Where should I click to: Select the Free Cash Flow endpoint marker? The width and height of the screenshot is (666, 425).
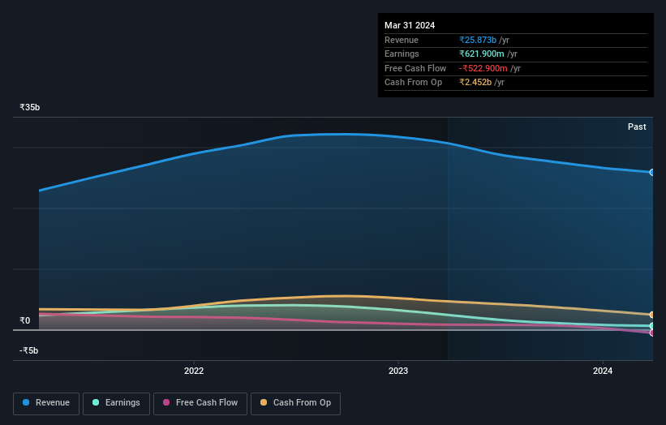[652, 333]
